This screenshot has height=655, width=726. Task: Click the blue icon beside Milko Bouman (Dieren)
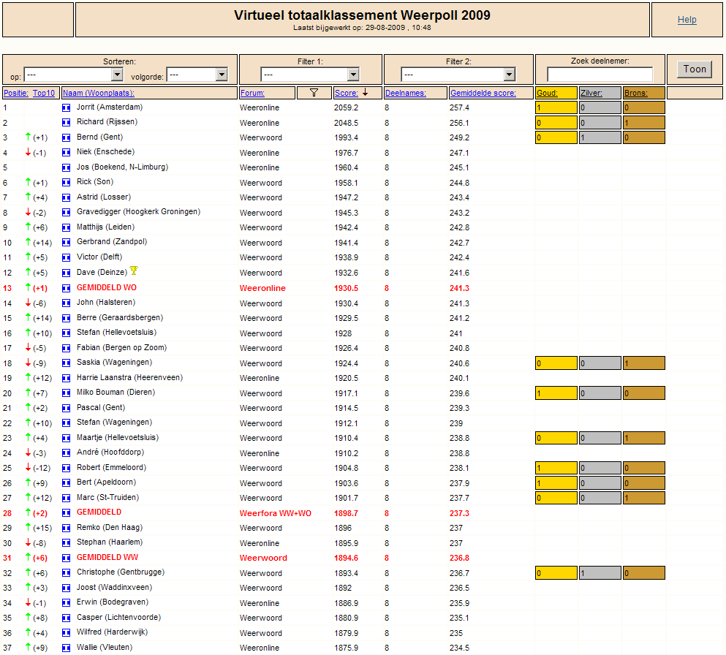pyautogui.click(x=67, y=393)
